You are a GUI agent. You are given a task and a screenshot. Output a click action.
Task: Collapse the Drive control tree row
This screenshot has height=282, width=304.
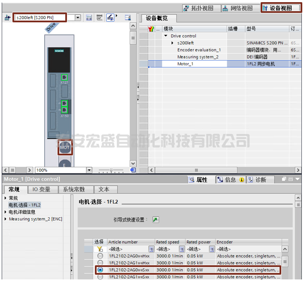166,36
